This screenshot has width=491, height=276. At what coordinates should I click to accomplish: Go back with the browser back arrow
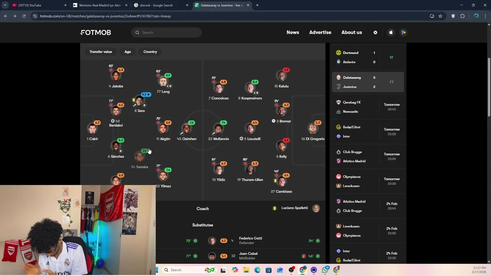pyautogui.click(x=5, y=16)
